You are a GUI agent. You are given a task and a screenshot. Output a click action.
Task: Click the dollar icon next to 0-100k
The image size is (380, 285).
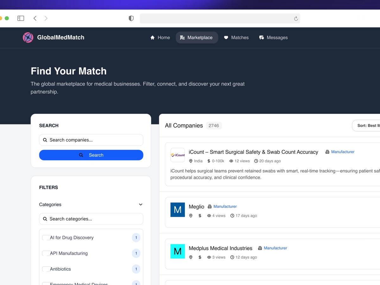click(x=209, y=161)
